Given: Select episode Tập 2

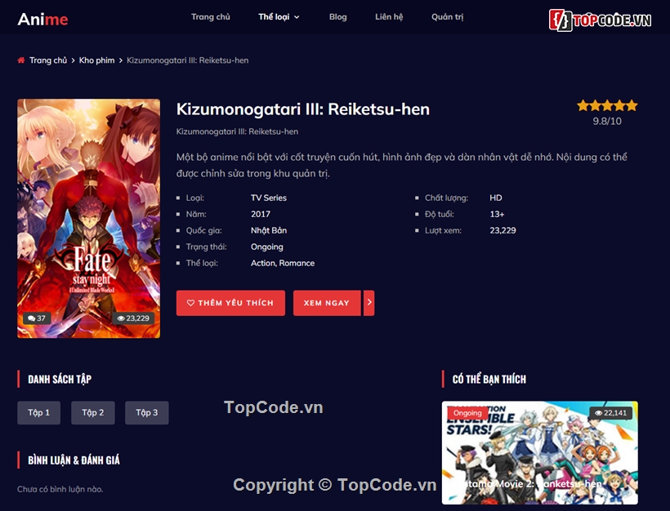Looking at the screenshot, I should coord(92,412).
